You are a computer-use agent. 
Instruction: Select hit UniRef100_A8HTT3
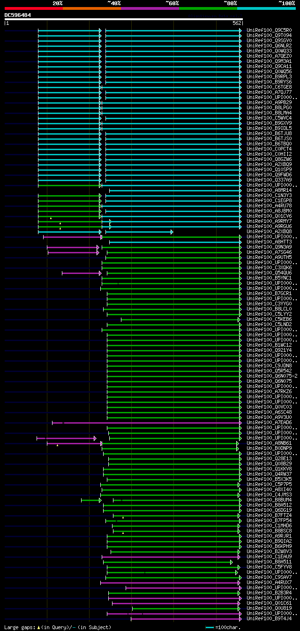[269, 242]
